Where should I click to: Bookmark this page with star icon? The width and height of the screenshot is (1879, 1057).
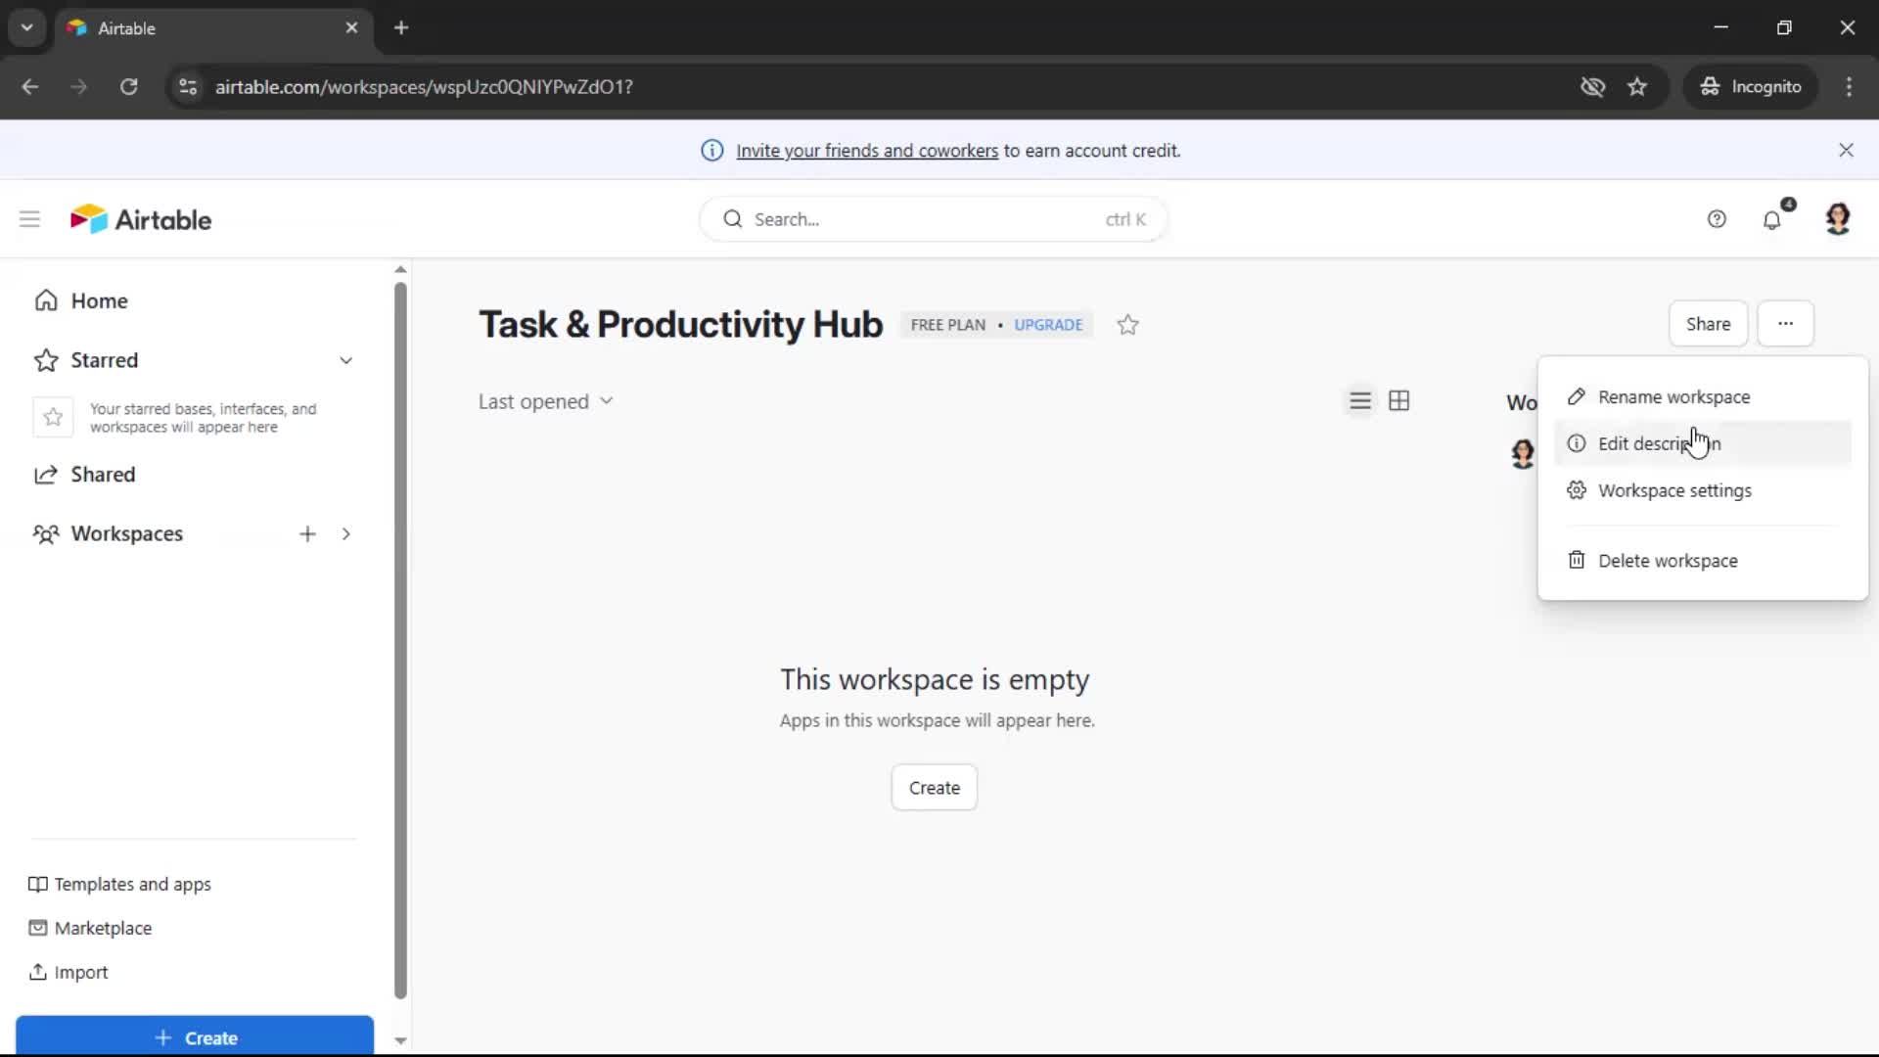(1637, 87)
